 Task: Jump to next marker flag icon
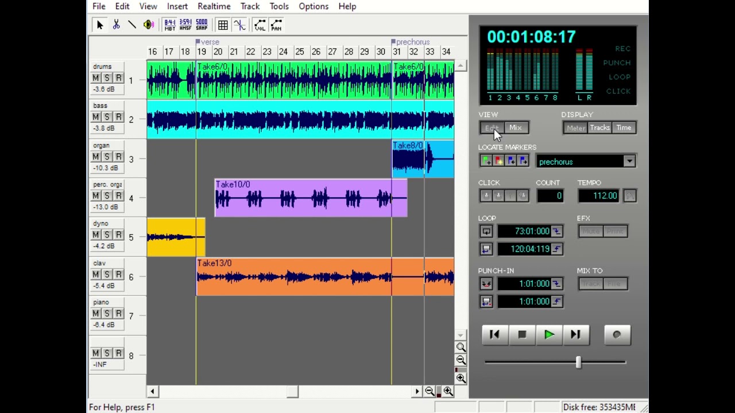click(x=523, y=161)
